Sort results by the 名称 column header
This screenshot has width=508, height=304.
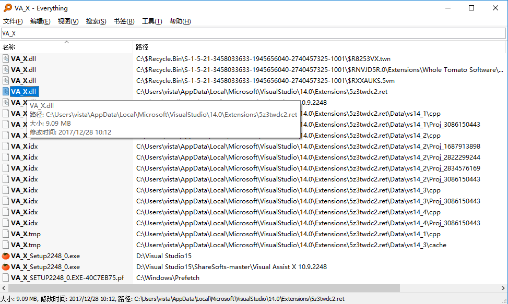pyautogui.click(x=9, y=46)
